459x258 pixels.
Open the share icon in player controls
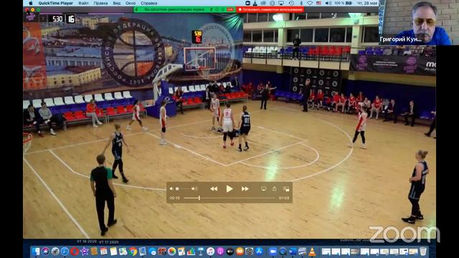(x=274, y=188)
